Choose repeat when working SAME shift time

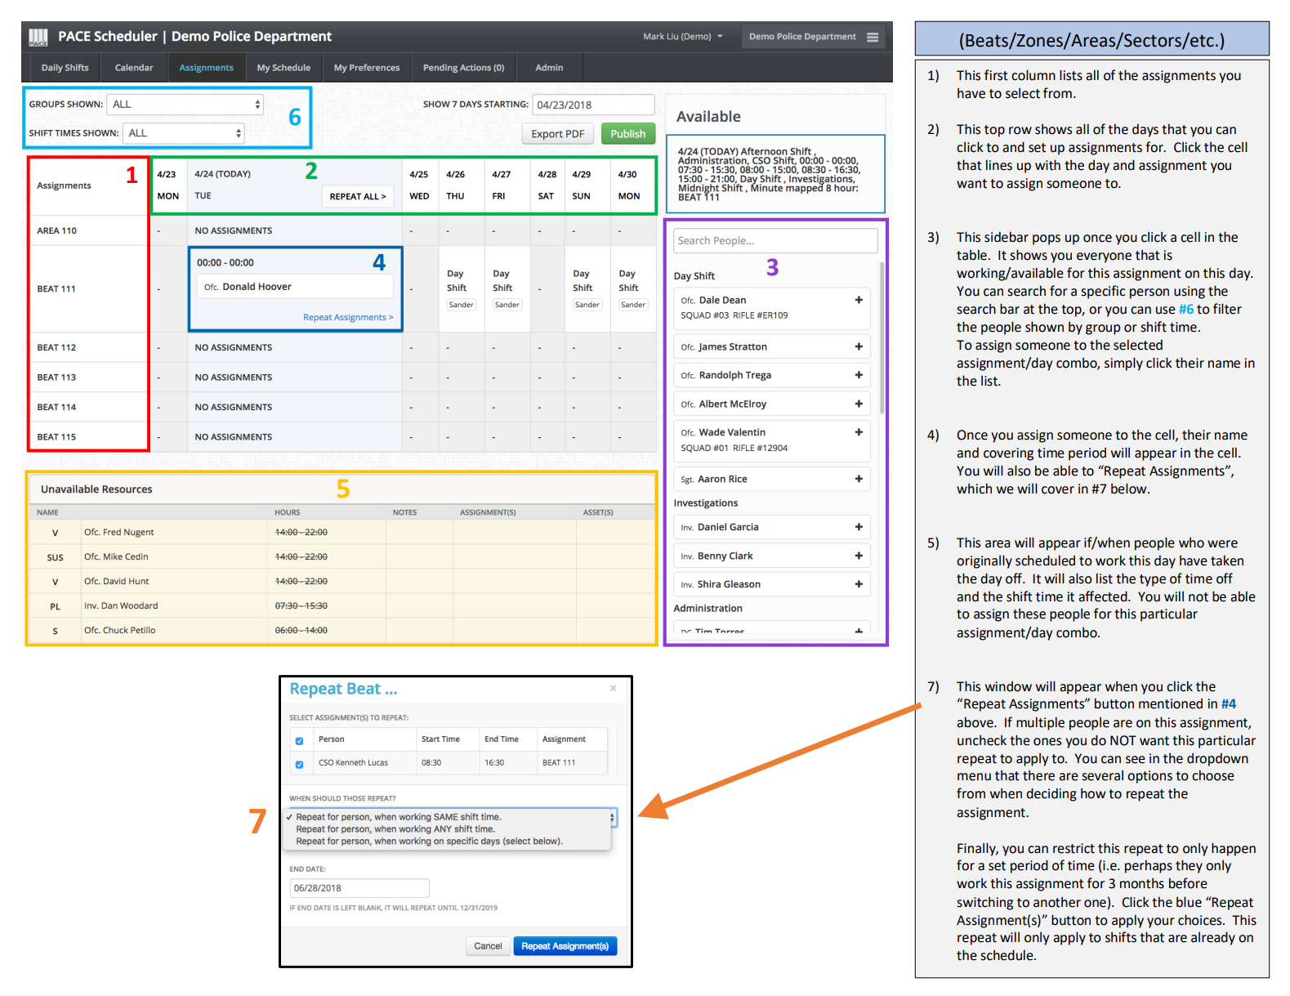[x=399, y=817]
